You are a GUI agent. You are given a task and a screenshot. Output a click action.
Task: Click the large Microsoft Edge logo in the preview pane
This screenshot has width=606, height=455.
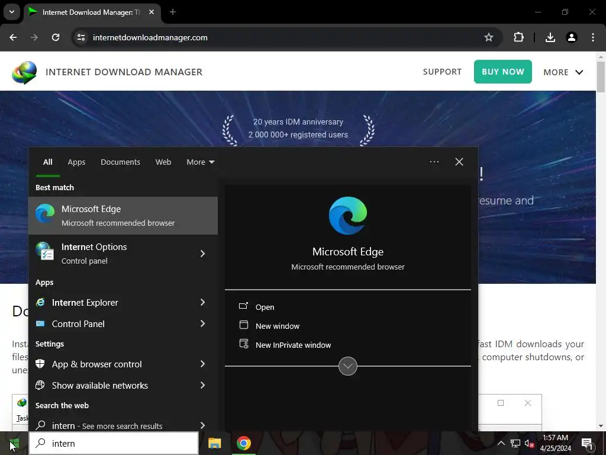348,216
